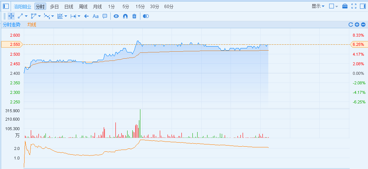Reset chart with the refresh icon
This screenshot has height=169, width=368.
[x=351, y=25]
